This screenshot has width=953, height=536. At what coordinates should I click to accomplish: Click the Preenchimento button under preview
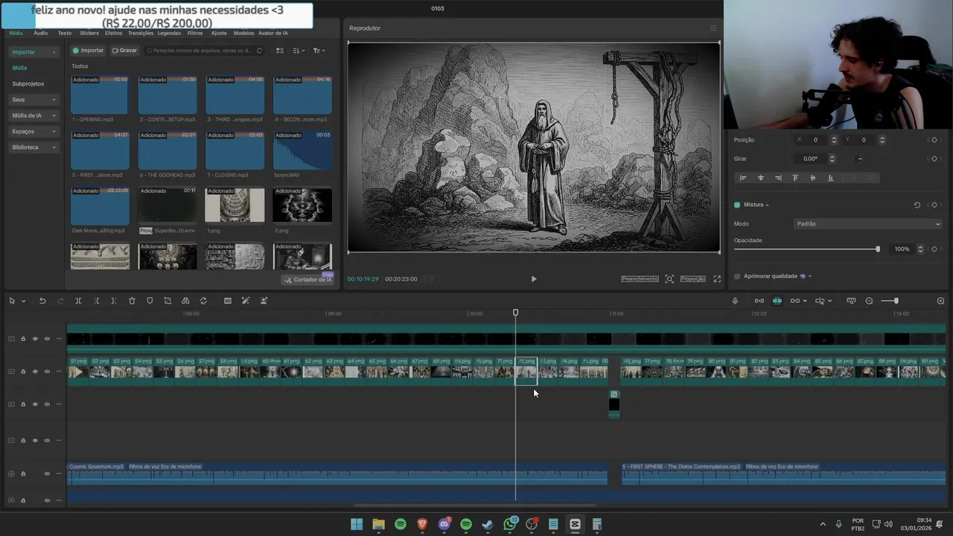640,279
